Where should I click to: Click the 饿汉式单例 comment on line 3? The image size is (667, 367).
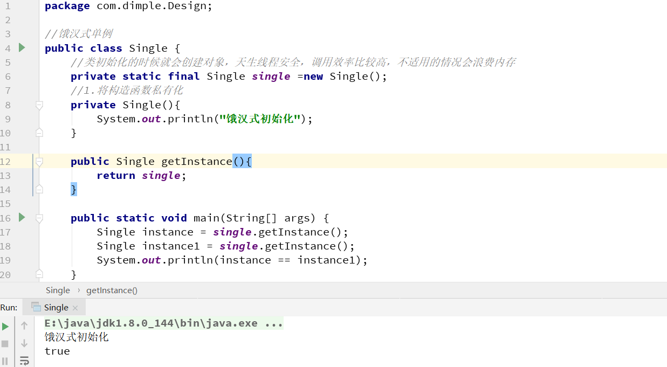pyautogui.click(x=79, y=33)
